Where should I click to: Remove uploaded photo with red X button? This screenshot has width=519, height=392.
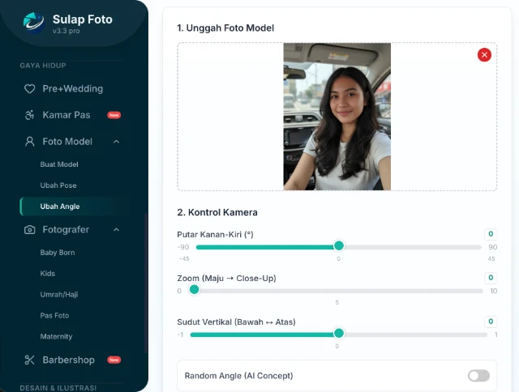pos(484,55)
